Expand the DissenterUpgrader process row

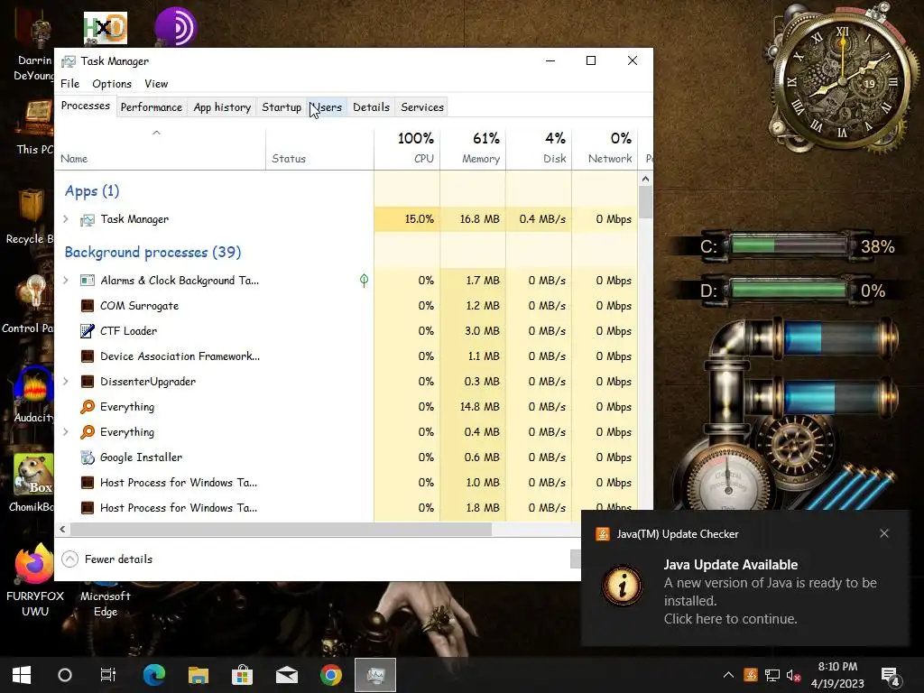point(65,382)
